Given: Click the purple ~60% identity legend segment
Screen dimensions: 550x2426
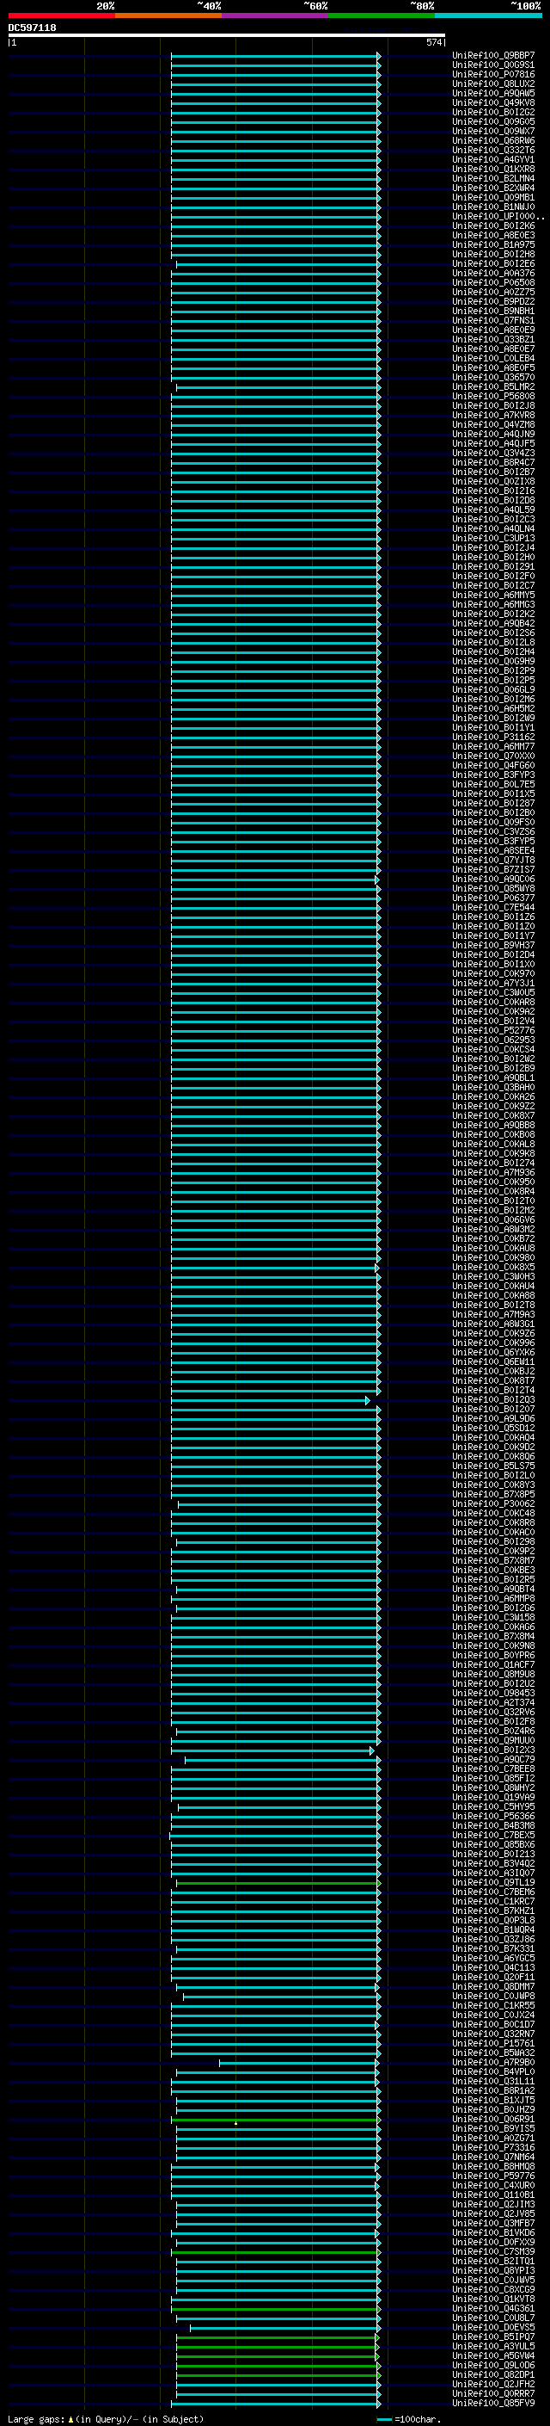Looking at the screenshot, I should (274, 15).
